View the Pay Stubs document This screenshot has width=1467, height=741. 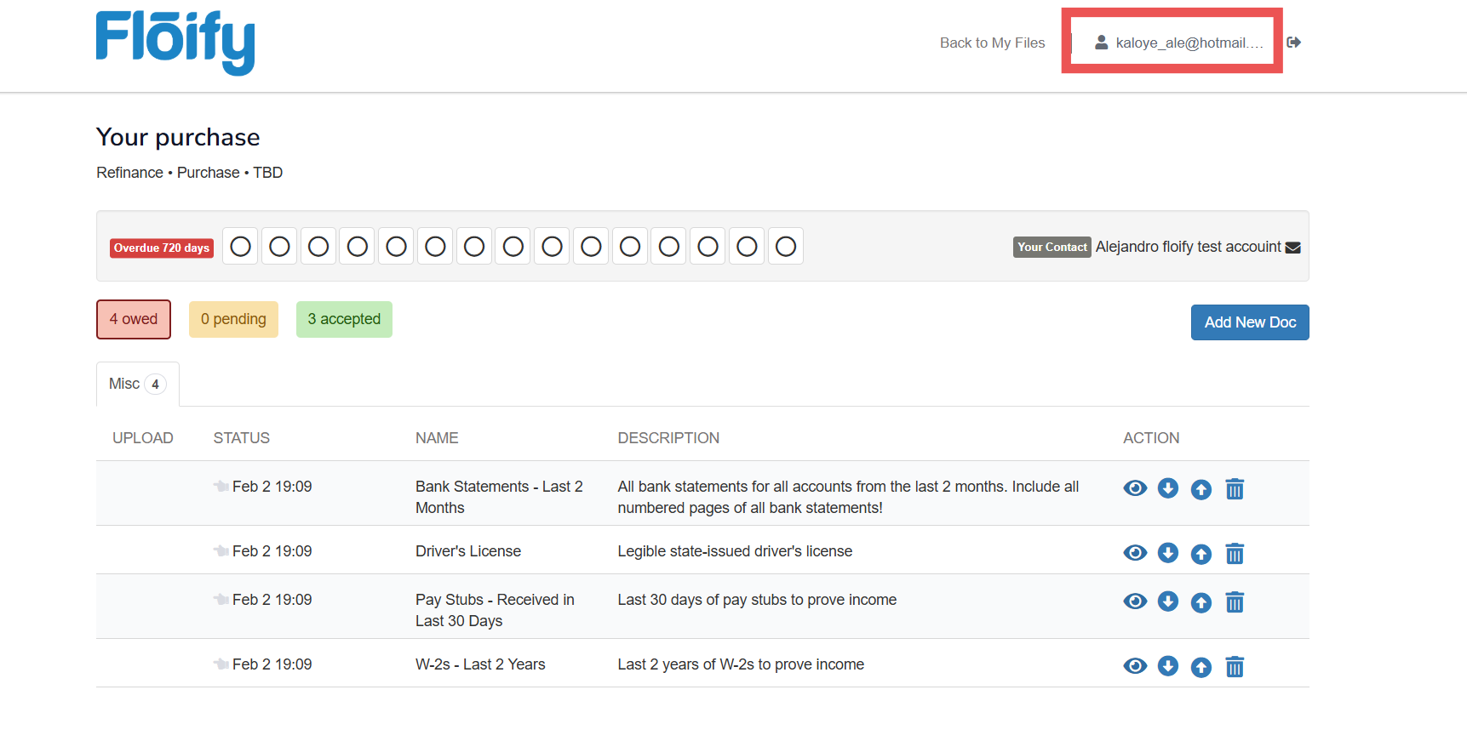[1134, 601]
